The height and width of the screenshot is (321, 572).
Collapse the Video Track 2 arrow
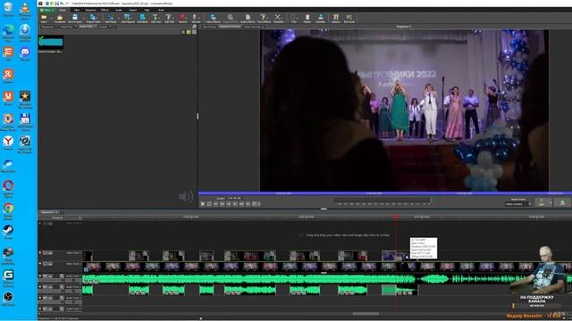(x=40, y=252)
